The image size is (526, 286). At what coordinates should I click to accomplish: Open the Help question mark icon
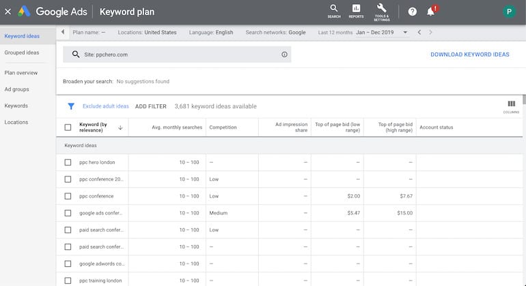[x=413, y=12]
